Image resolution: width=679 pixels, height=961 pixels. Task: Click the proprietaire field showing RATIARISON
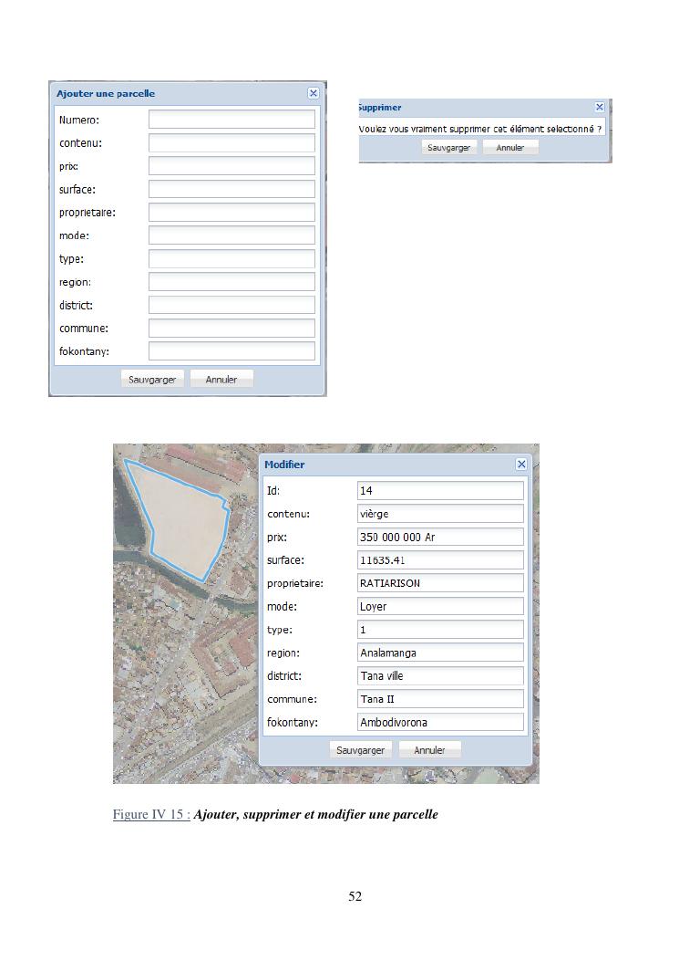pos(440,583)
